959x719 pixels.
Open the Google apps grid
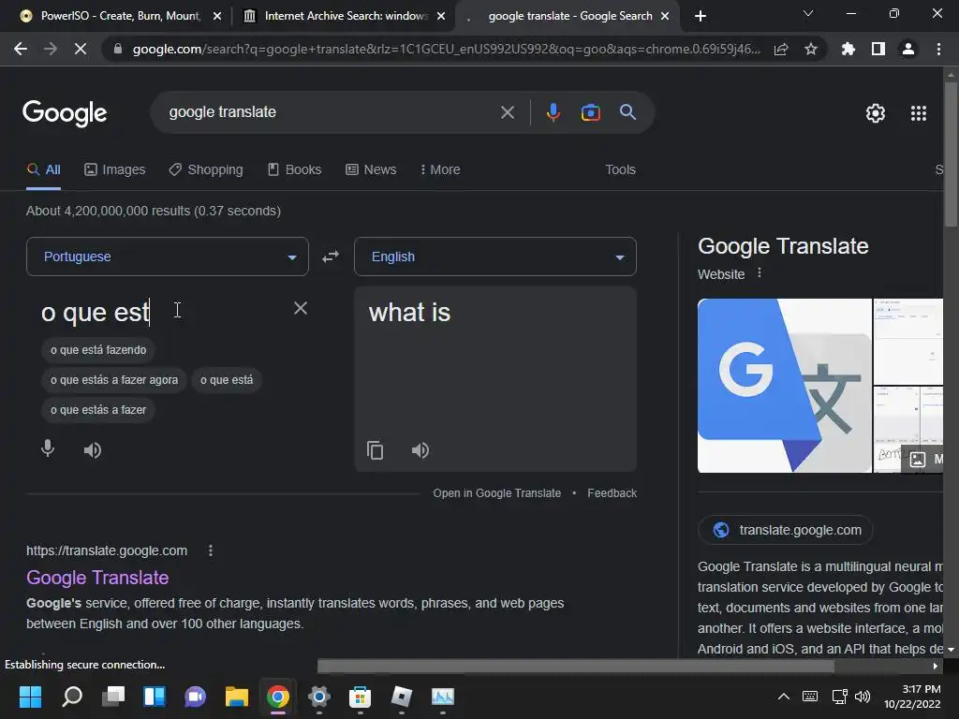tap(918, 113)
